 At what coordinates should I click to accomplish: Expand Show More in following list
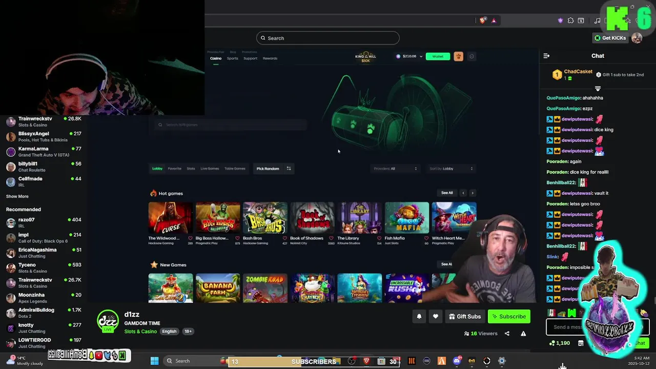click(x=17, y=196)
